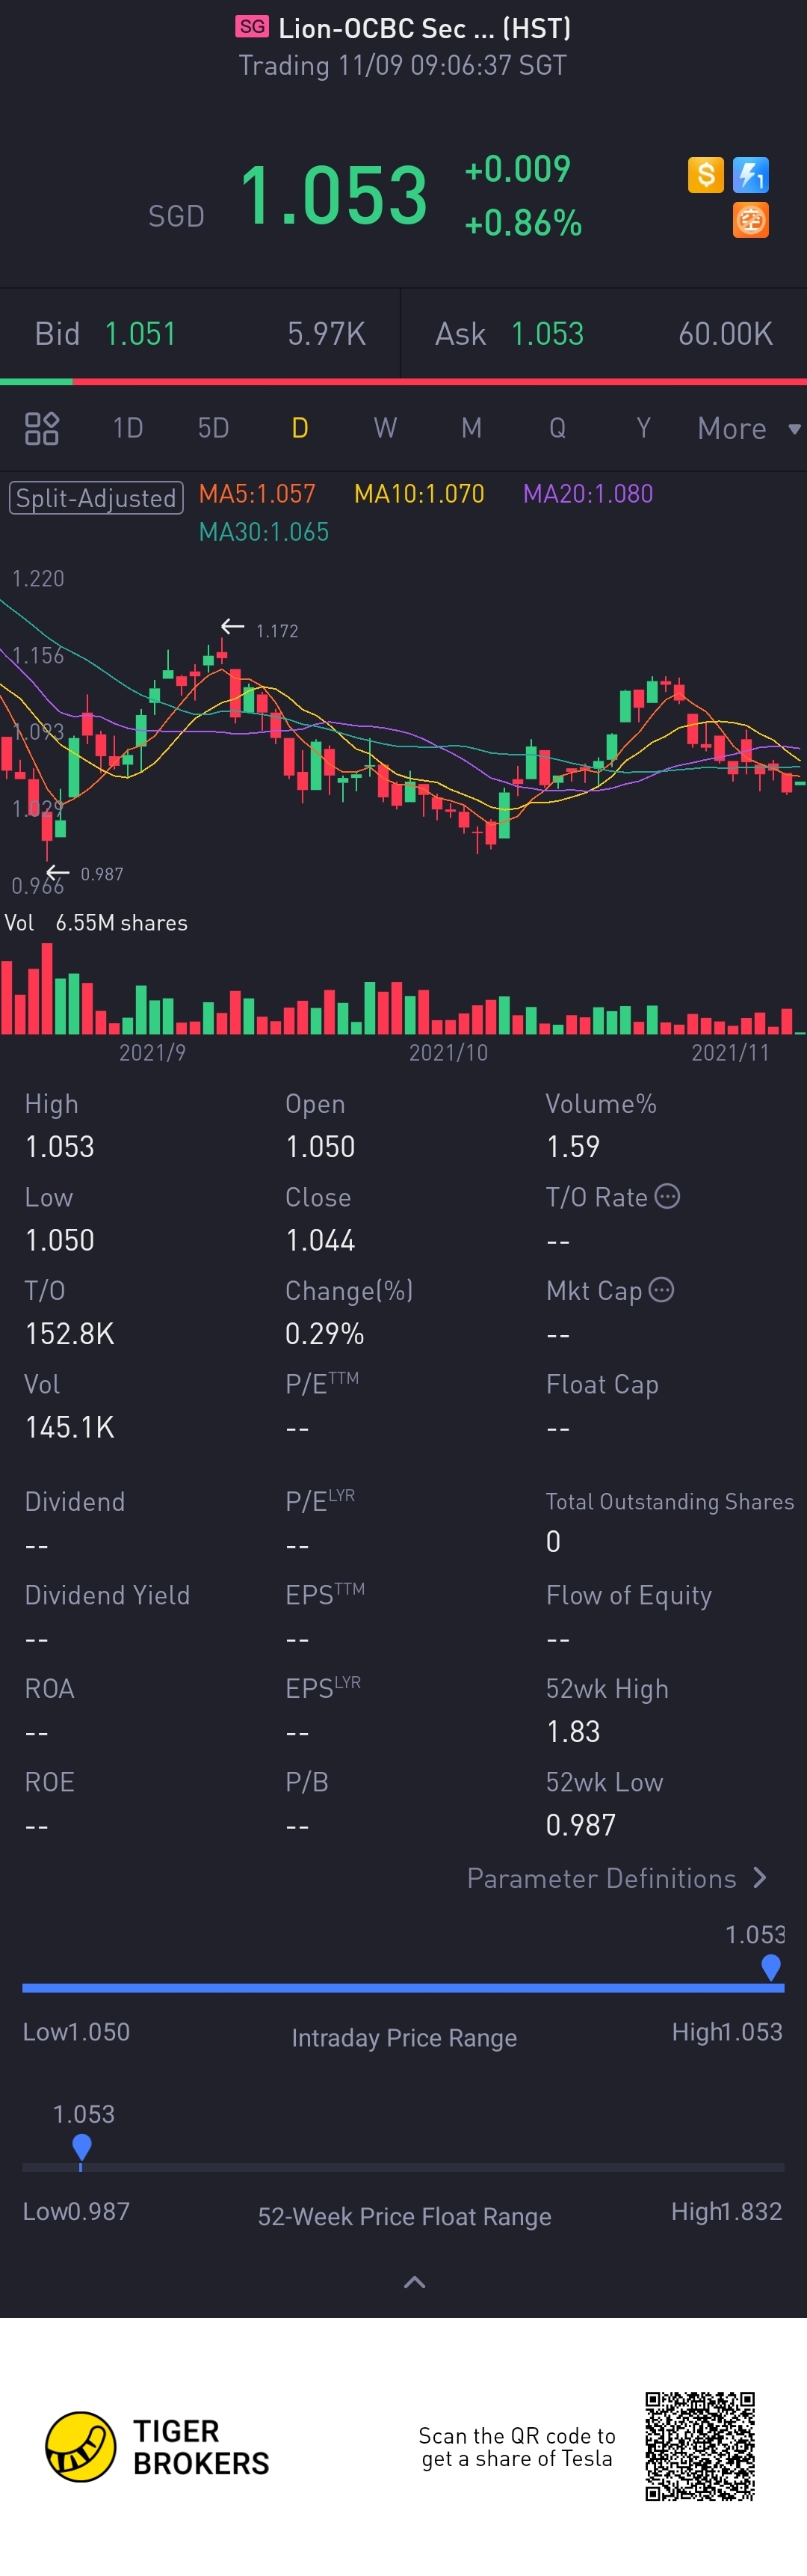
Task: Tap the Tiger Brokers logo
Action: click(81, 2447)
